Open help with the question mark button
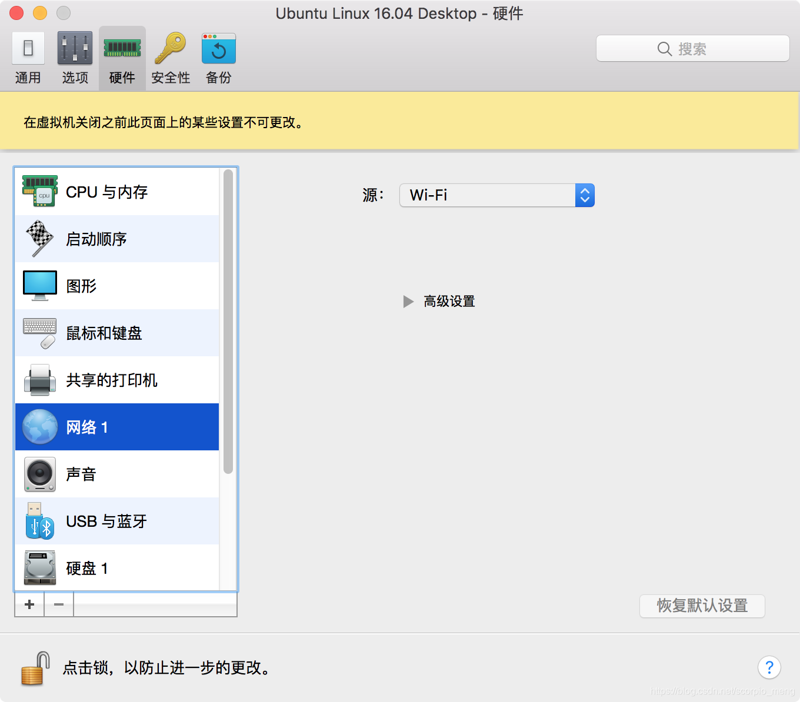This screenshot has width=800, height=702. [x=769, y=667]
